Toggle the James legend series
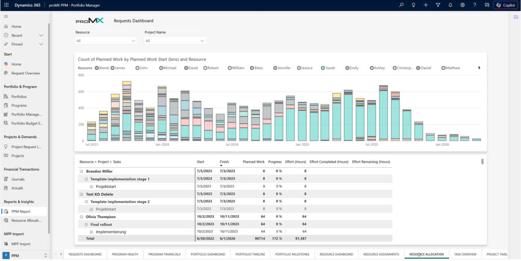This screenshot has width=521, height=261. coord(119,68)
